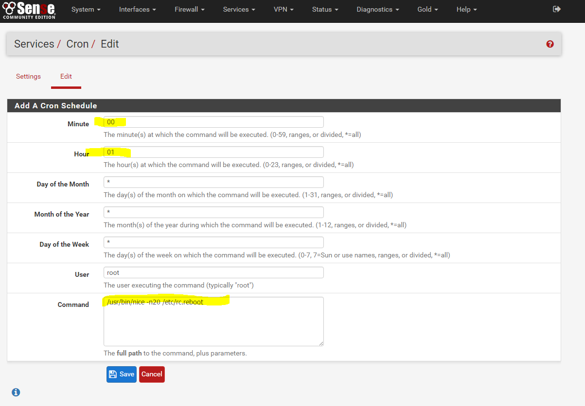Open the Firewall dropdown menu
This screenshot has width=585, height=406.
tap(189, 9)
